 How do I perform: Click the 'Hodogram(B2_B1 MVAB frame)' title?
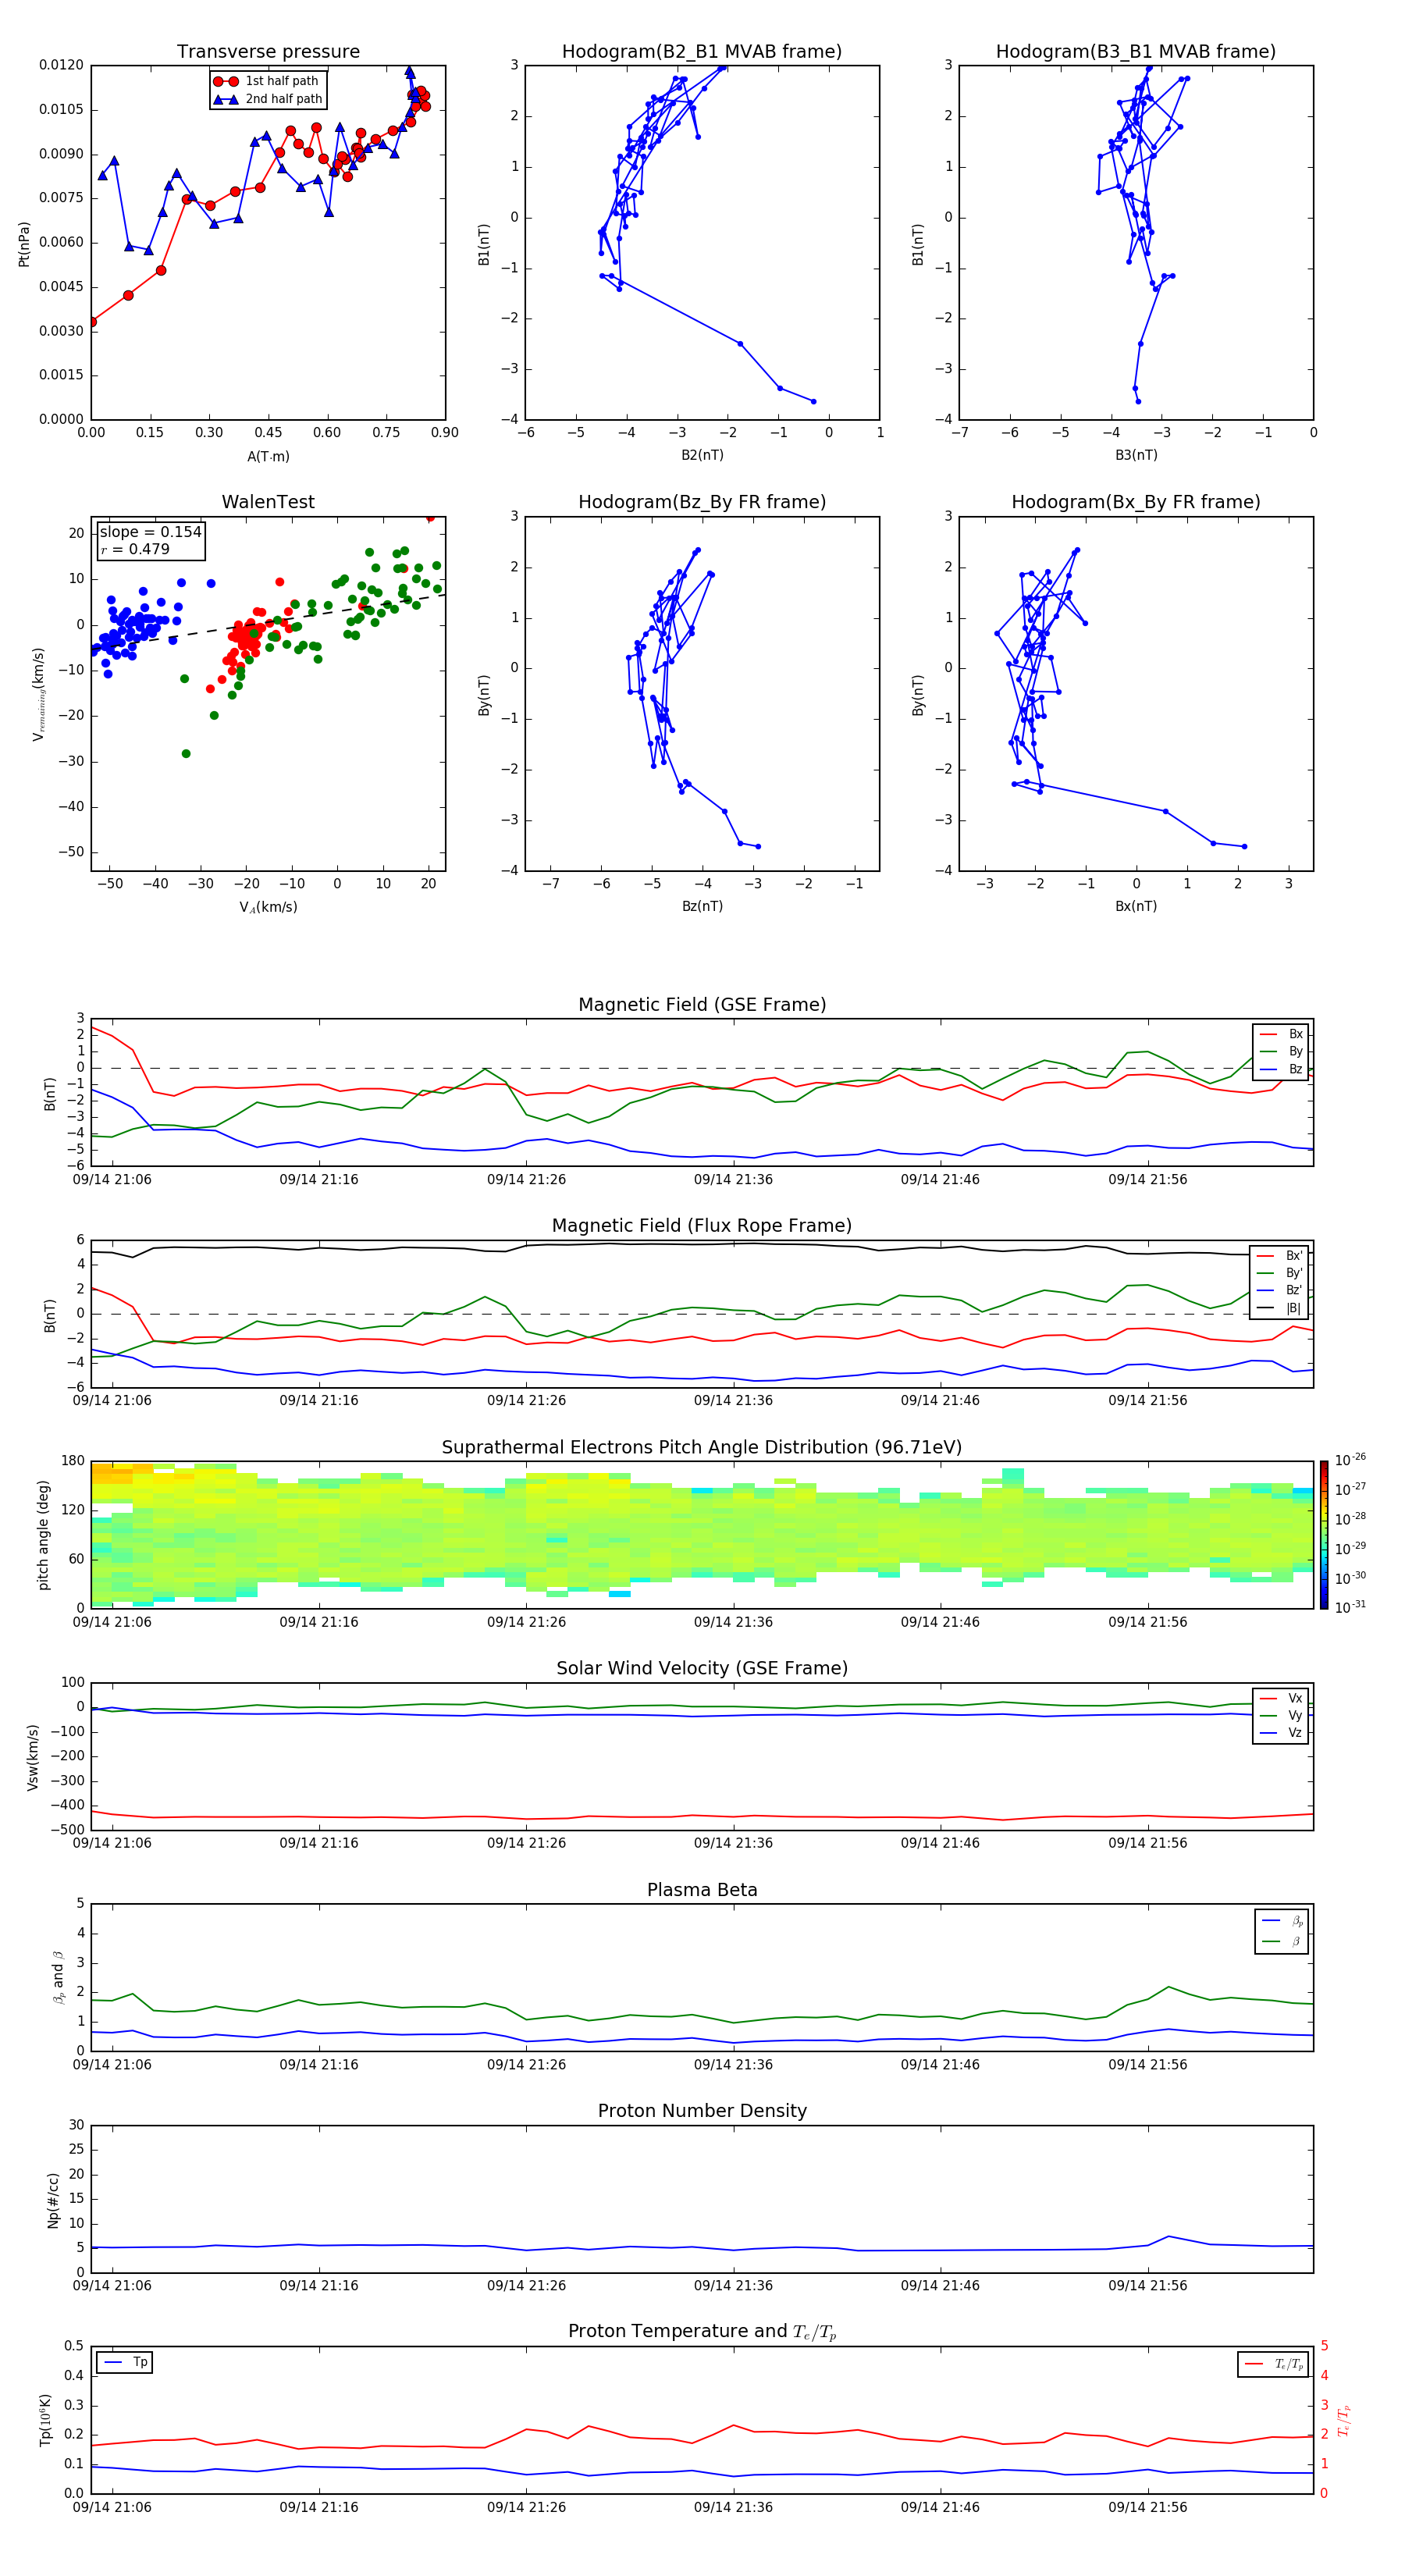[x=702, y=52]
